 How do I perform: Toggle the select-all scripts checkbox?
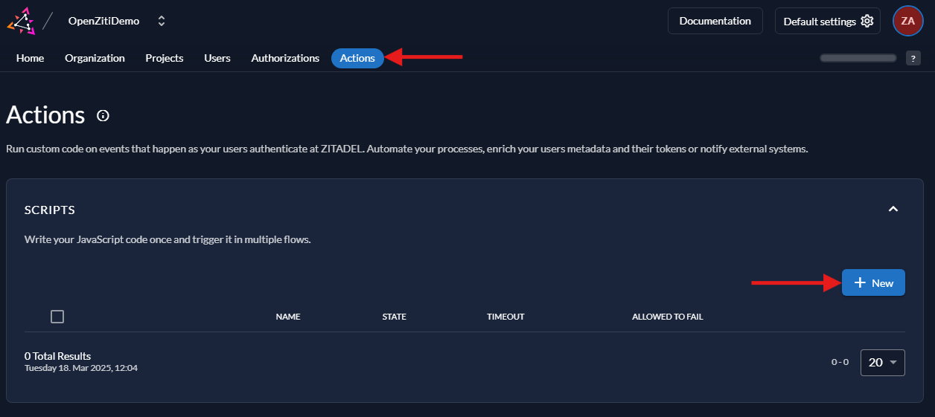[x=57, y=317]
